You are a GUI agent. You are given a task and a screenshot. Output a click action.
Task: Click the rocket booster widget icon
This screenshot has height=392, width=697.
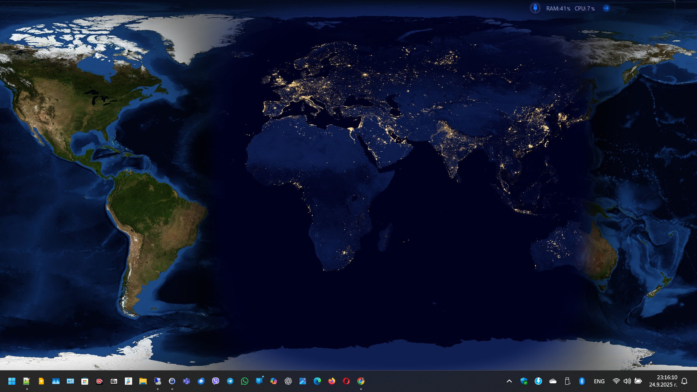pyautogui.click(x=535, y=8)
